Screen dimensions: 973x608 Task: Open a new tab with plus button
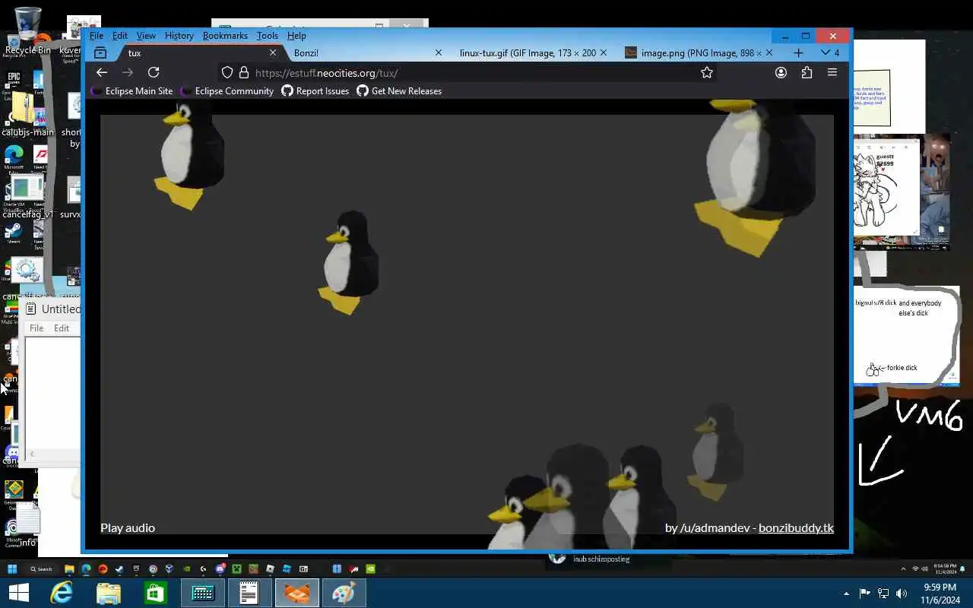pos(798,52)
